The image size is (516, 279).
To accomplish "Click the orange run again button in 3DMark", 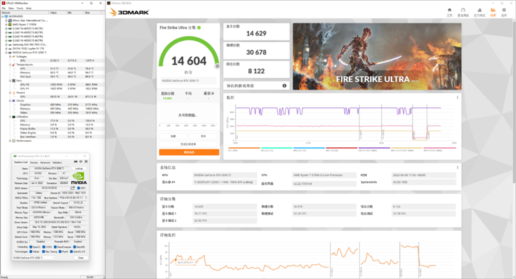I will 189,152.
